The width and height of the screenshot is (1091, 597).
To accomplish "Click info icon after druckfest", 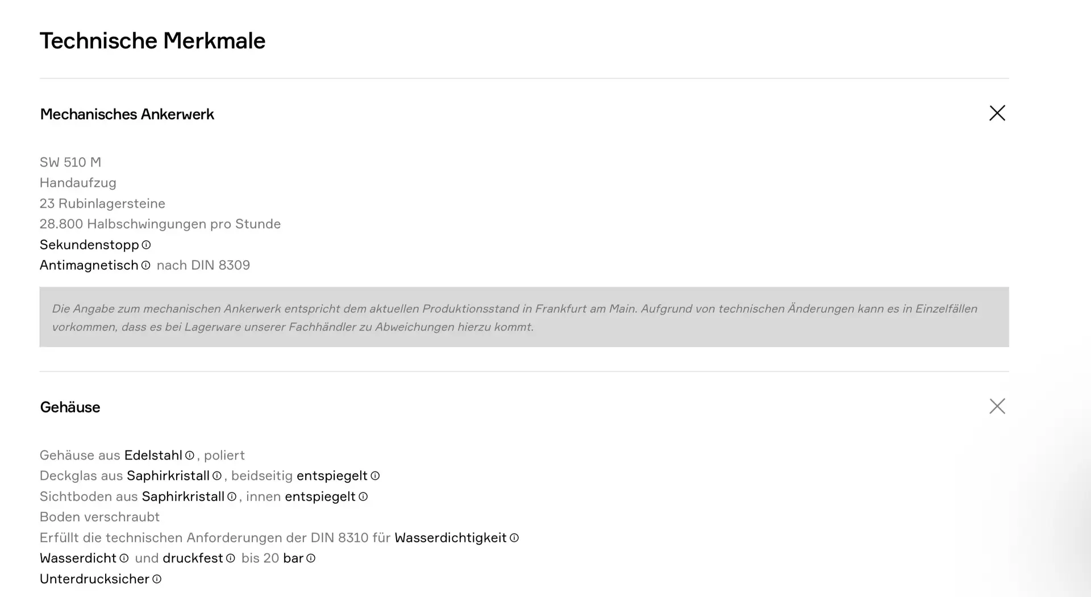I will pos(230,558).
